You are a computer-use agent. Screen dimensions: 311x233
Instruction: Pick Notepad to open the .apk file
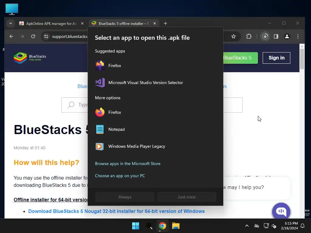pyautogui.click(x=155, y=129)
